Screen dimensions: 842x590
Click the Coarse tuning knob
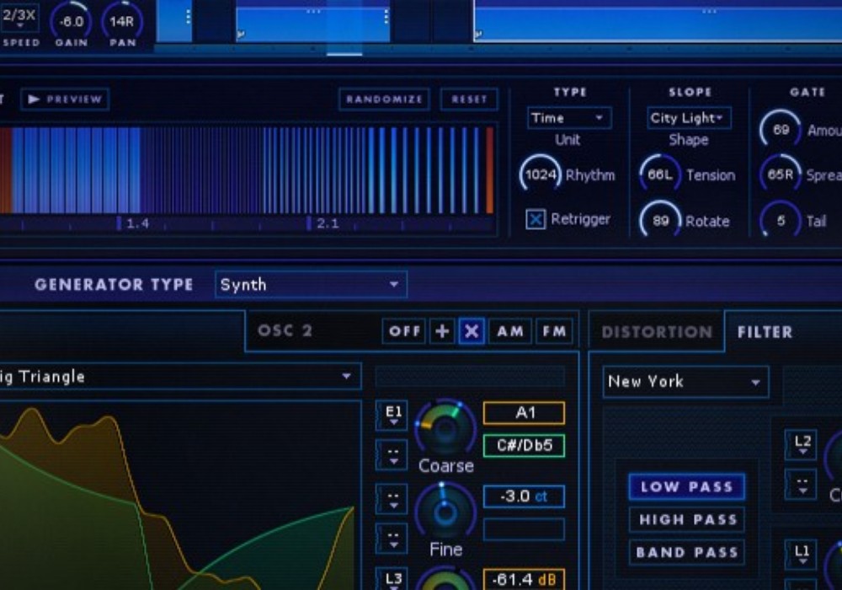[x=445, y=427]
